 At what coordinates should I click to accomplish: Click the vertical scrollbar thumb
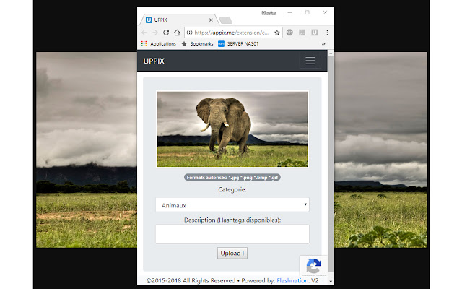pyautogui.click(x=331, y=164)
